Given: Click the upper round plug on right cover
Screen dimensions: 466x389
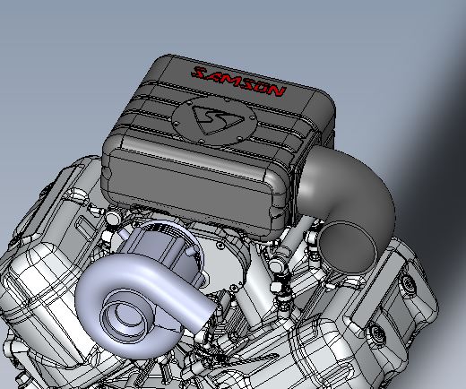Looking at the screenshot, I should click(408, 283).
